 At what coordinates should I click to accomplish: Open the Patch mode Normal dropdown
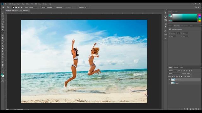point(34,8)
